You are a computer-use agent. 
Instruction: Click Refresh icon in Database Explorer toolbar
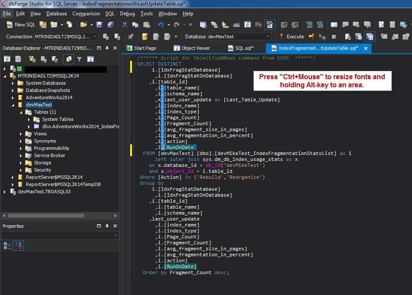(x=7, y=59)
